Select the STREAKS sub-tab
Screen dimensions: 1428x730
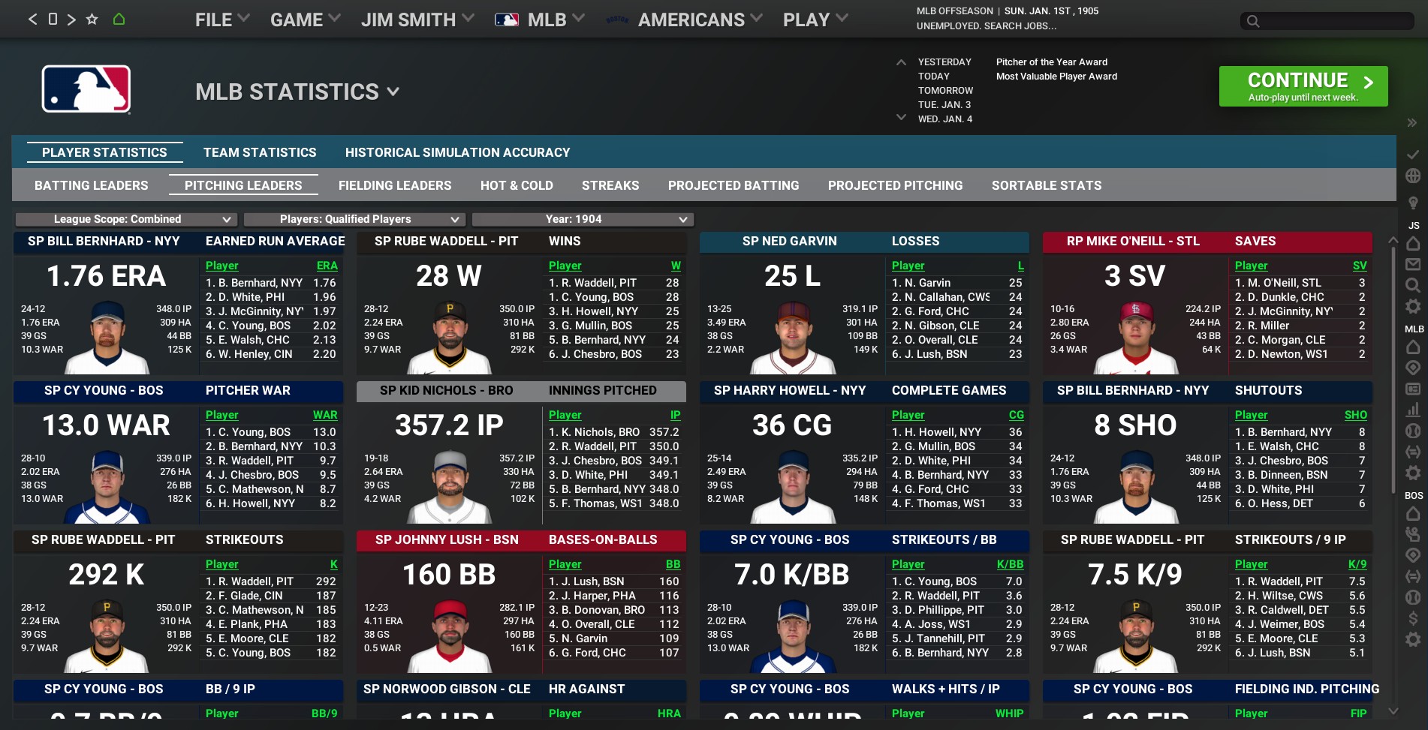coord(610,185)
